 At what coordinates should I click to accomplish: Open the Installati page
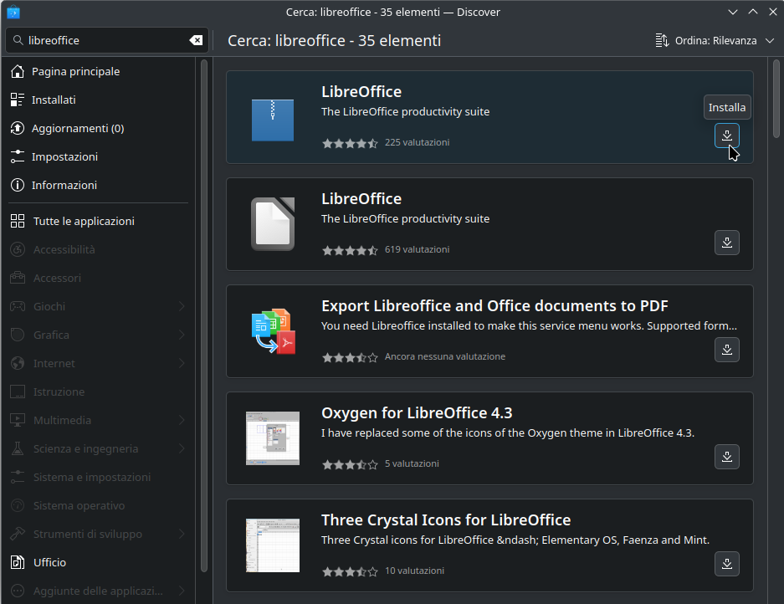[54, 100]
